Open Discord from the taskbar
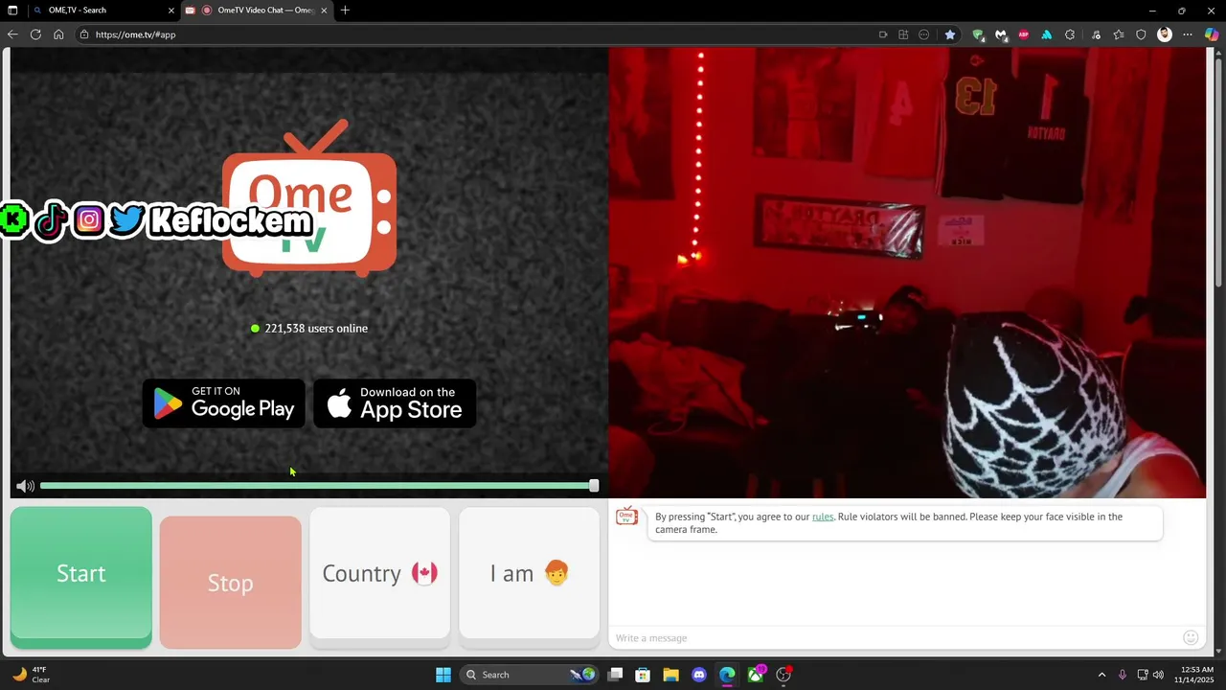Screen dimensions: 1226x690 coord(699,675)
